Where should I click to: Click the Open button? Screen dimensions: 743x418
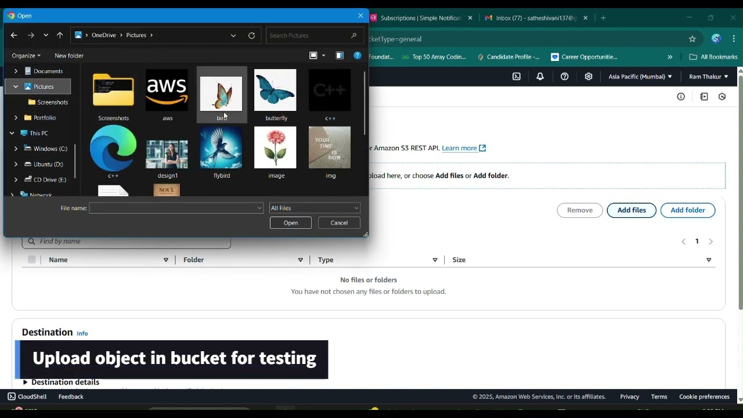pos(291,223)
